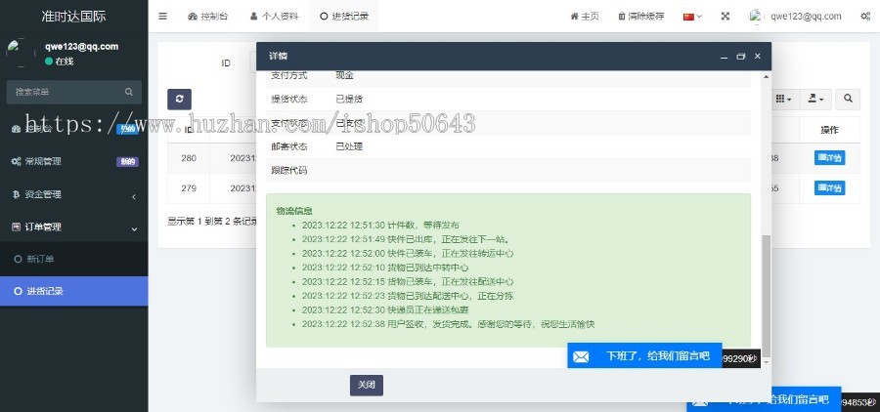The height and width of the screenshot is (412, 880).
Task: Click the 准时达国际 site title
Action: 73,17
